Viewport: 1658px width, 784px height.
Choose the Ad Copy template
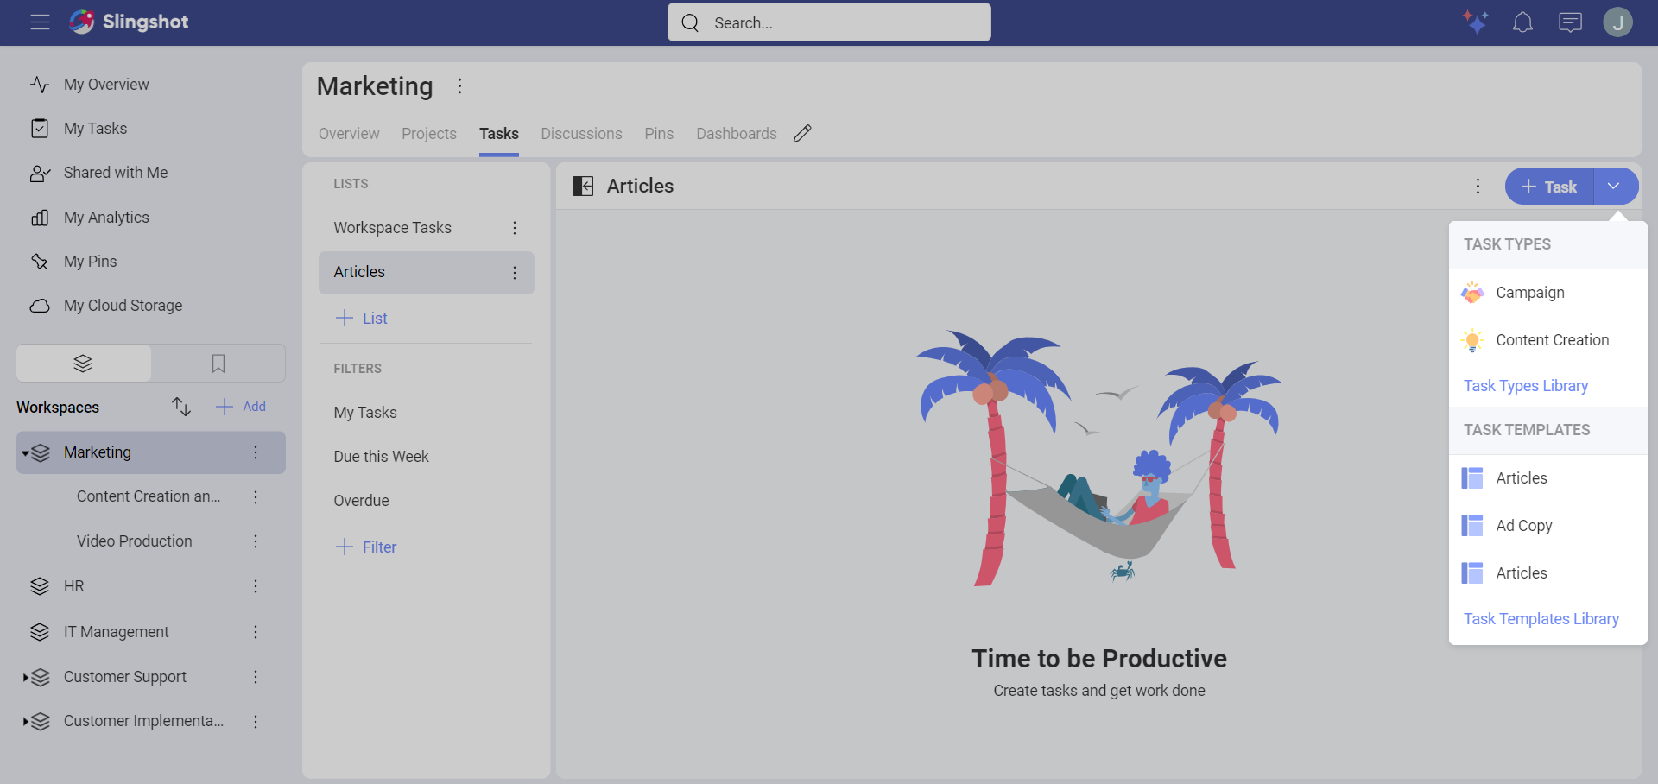click(x=1547, y=526)
